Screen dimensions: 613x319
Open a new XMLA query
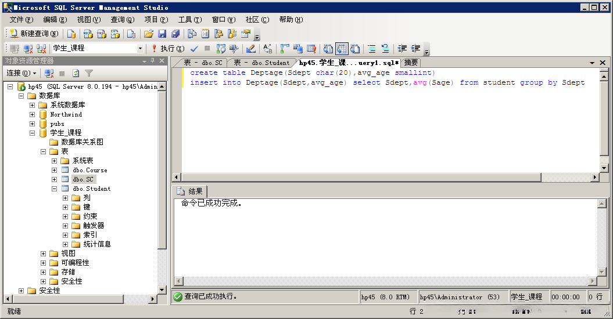[115, 34]
